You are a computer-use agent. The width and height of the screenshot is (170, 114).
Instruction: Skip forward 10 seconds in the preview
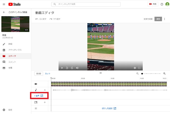(x=72, y=68)
